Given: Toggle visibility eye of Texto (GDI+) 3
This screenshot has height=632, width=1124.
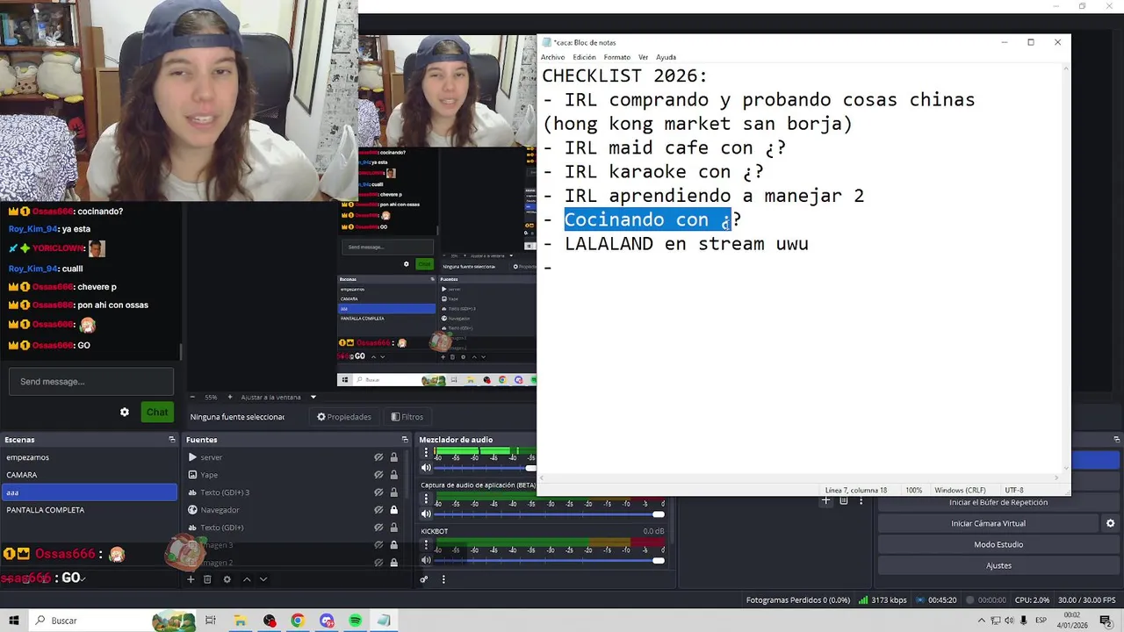Looking at the screenshot, I should [378, 492].
